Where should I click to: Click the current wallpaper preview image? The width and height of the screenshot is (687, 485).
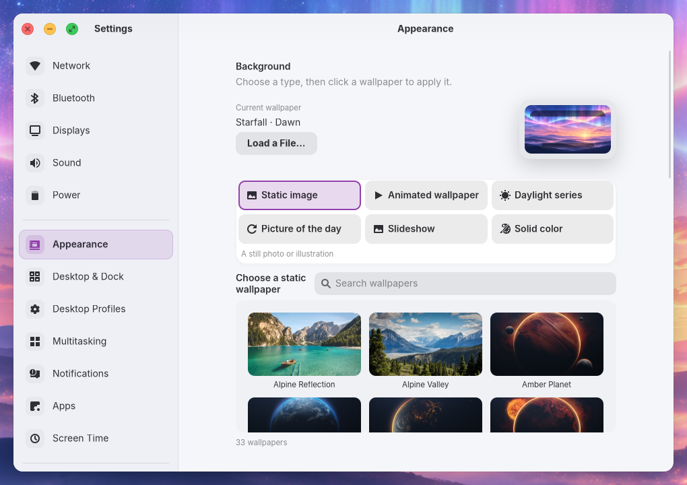tap(568, 129)
